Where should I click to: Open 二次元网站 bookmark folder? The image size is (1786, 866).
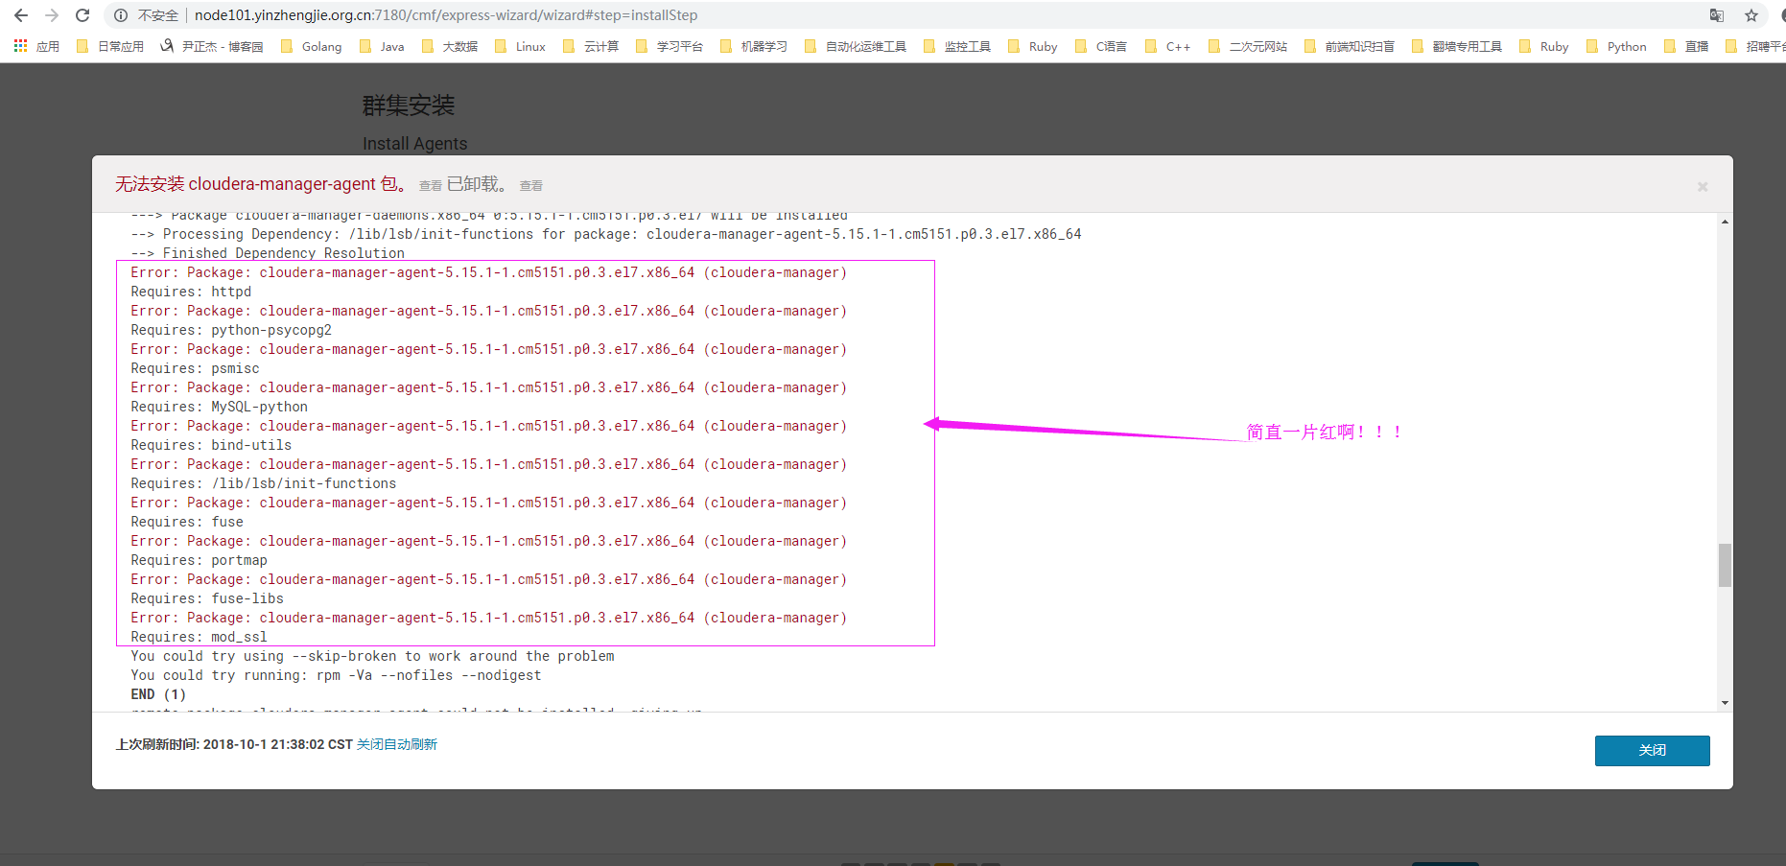tap(1248, 46)
